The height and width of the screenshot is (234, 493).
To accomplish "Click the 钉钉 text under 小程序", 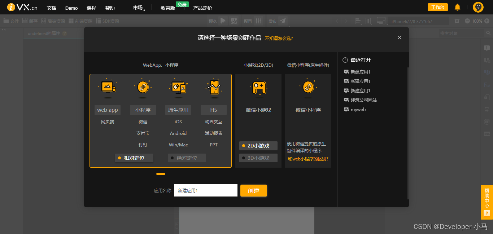I will [x=143, y=145].
